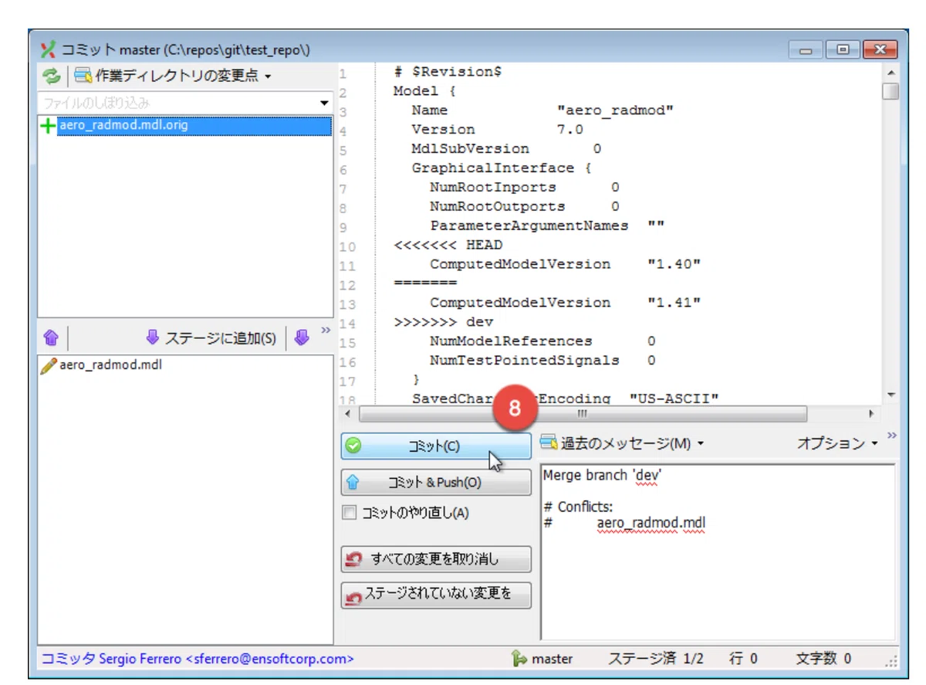Click the ComputedModelVersion "1.41" line

(565, 303)
